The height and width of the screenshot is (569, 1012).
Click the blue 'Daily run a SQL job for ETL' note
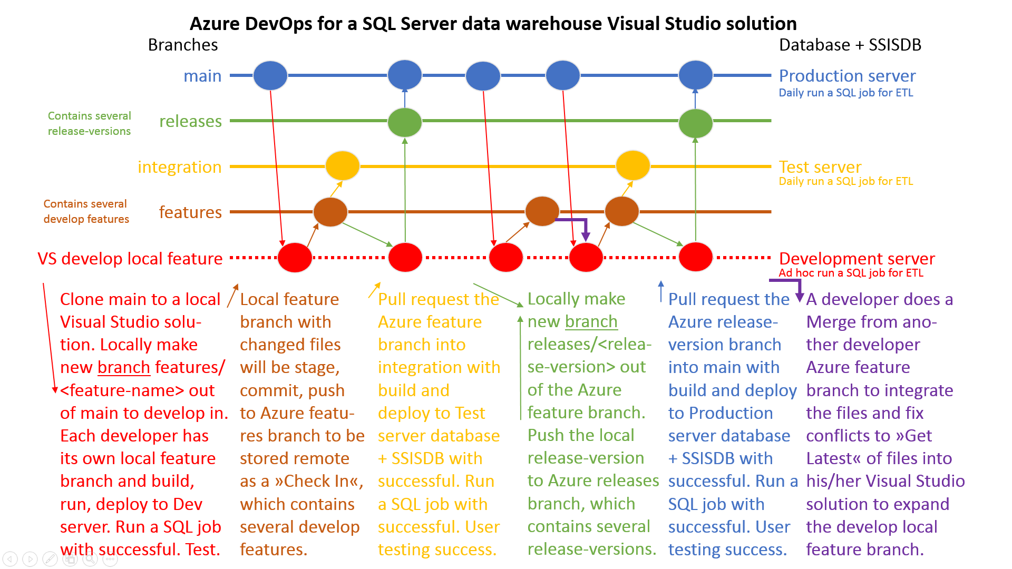(846, 93)
